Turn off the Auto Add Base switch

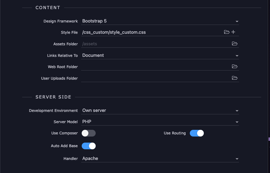point(88,146)
